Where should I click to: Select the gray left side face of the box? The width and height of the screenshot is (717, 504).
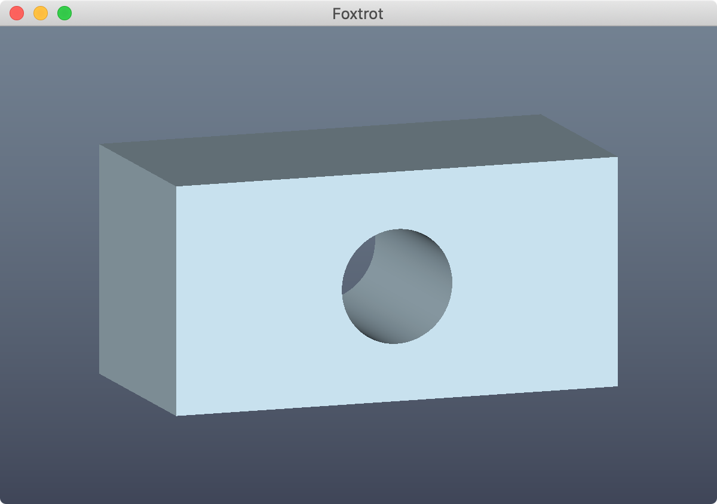(137, 281)
